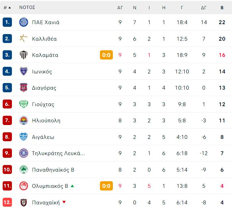Click the Παναχαϊκή team badge

point(24,202)
